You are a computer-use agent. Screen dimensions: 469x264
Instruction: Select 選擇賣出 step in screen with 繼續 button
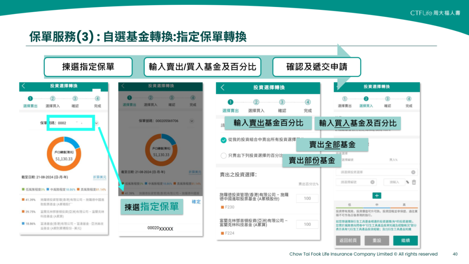point(344,106)
